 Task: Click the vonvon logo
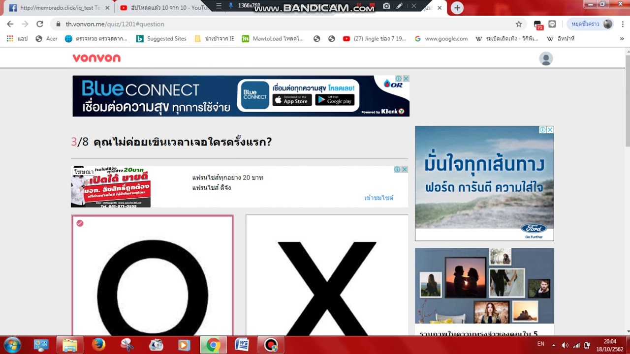pyautogui.click(x=96, y=58)
